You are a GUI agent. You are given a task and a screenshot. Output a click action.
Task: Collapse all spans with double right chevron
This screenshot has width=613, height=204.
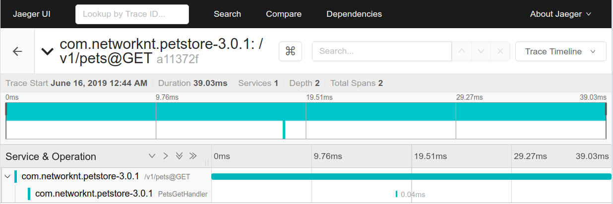(193, 156)
